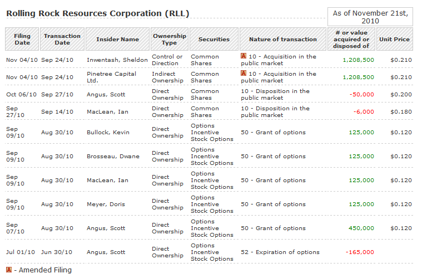This screenshot has height=278, width=427.
Task: Click the amended filing icon in Inwentash row
Action: (244, 56)
